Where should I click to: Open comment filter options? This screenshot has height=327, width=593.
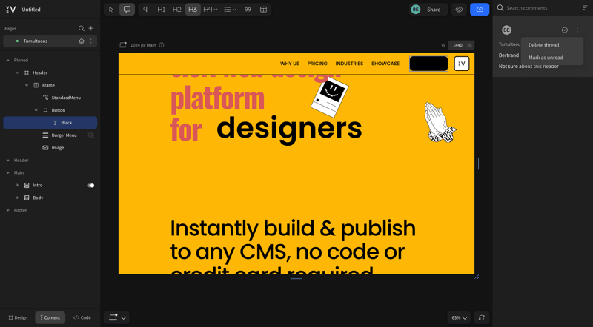pos(585,8)
